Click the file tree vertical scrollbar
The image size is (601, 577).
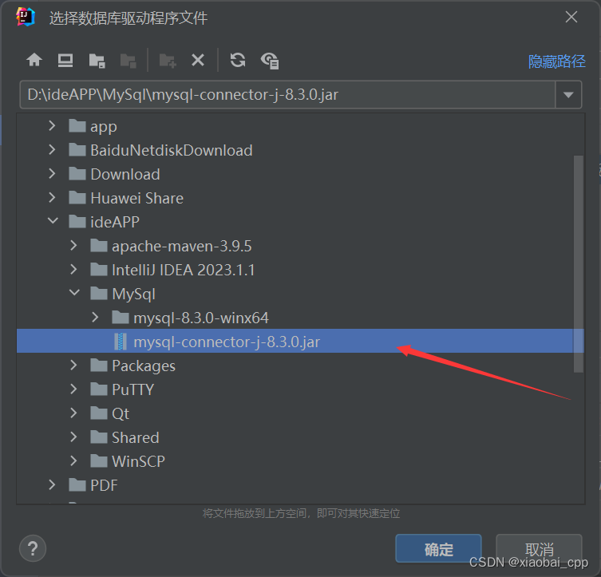(579, 263)
